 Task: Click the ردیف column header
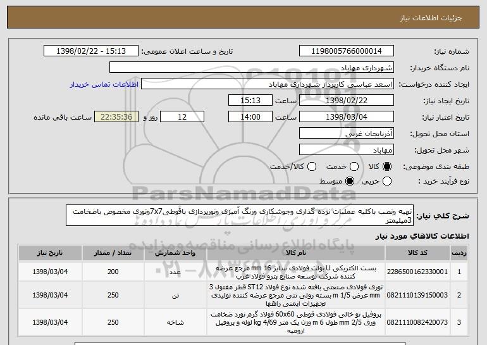[x=459, y=253]
